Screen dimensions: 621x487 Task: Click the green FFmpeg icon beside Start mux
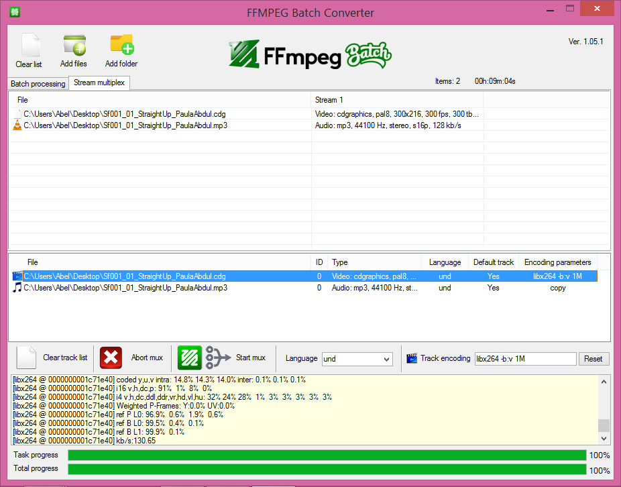pos(190,358)
